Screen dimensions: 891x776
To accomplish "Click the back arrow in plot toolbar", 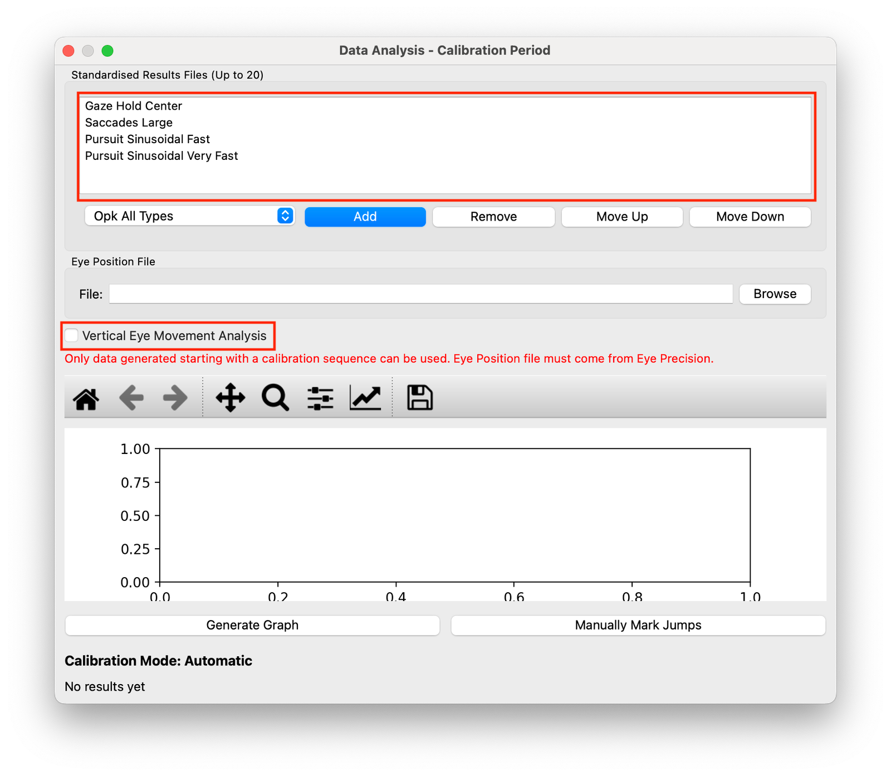I will (131, 398).
